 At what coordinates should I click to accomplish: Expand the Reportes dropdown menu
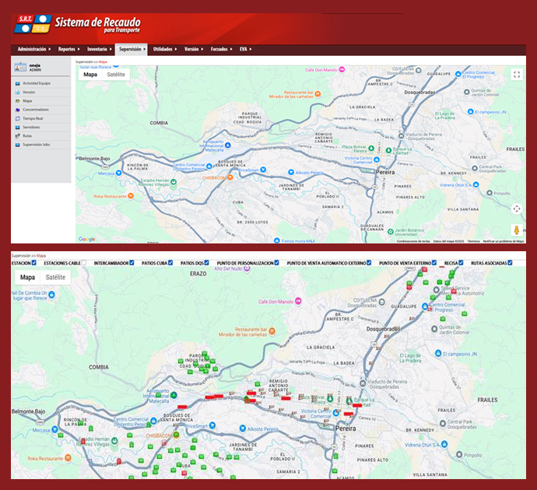pos(68,49)
